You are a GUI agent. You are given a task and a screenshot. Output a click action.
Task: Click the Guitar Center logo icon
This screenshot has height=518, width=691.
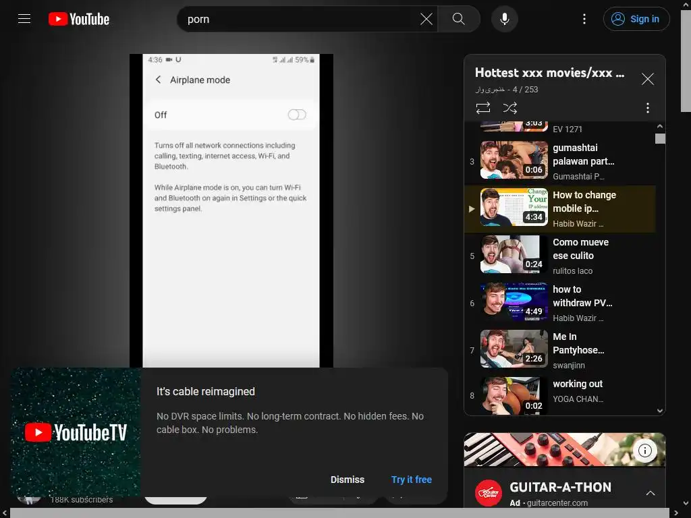pos(489,493)
